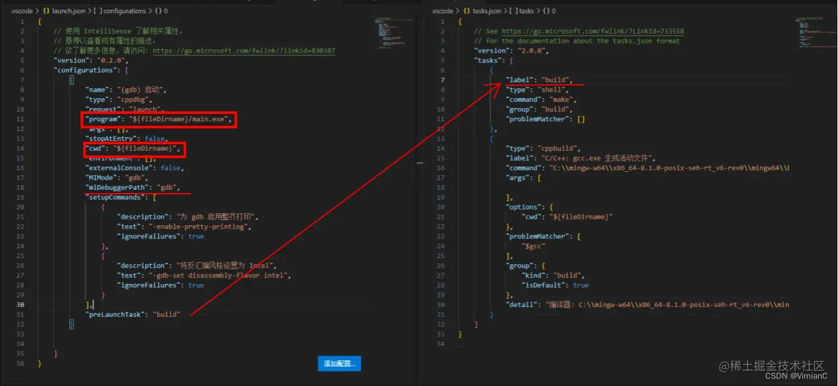Viewport: 838px width, 386px height.
Task: Select the tasks array in the right breadcrumb
Action: point(527,11)
